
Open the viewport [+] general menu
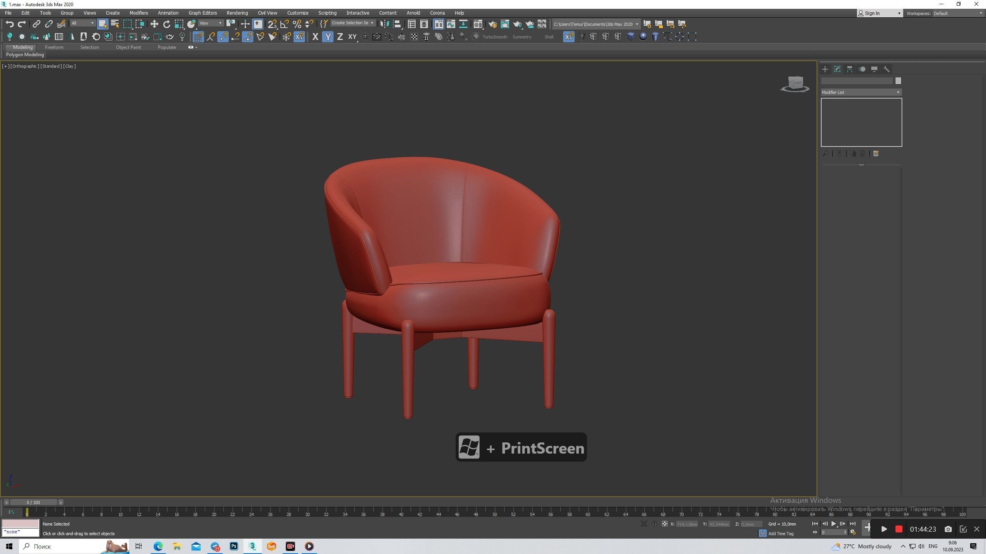tap(5, 66)
